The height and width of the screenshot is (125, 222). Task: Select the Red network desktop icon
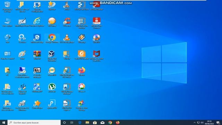(7, 39)
